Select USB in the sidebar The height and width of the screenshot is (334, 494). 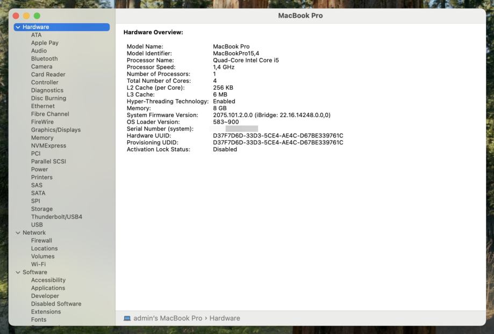37,224
